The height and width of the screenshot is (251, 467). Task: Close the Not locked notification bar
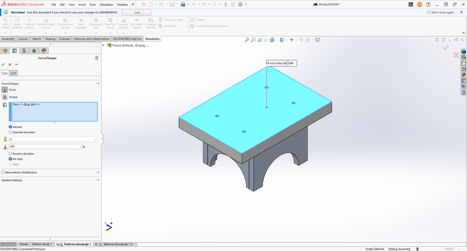(462, 12)
